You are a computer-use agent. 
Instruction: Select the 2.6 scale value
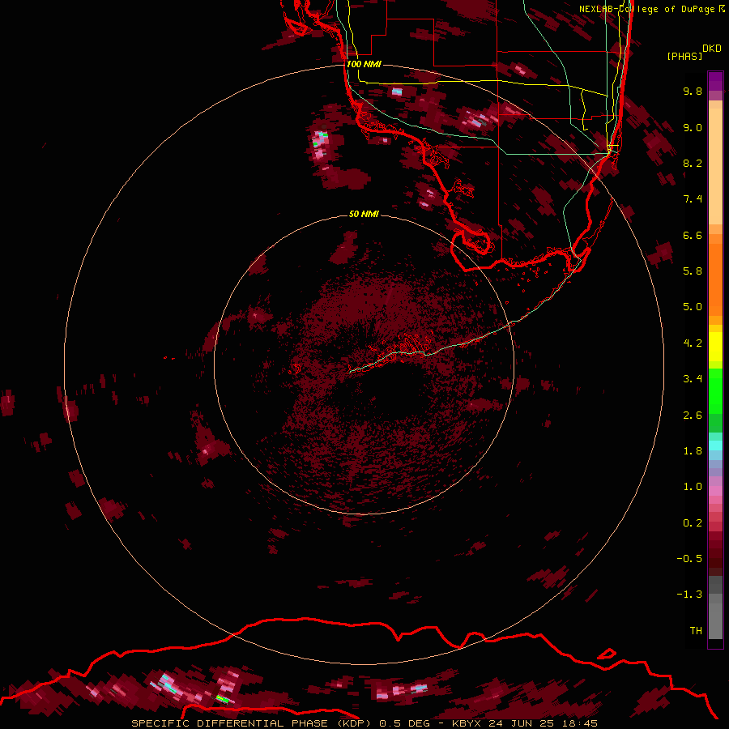[x=693, y=416]
